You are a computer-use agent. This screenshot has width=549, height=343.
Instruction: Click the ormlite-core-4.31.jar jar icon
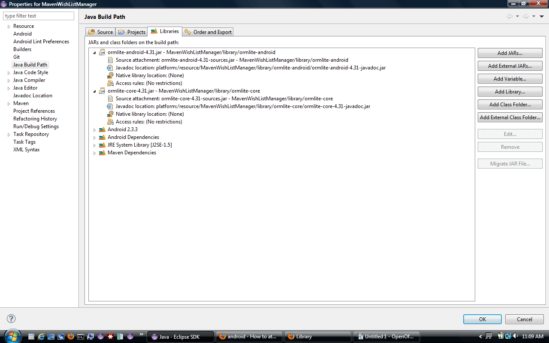tap(102, 91)
